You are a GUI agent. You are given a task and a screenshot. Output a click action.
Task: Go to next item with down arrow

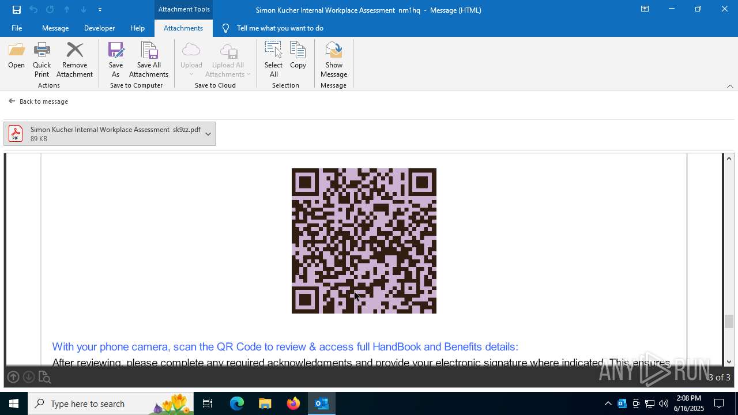pos(84,10)
